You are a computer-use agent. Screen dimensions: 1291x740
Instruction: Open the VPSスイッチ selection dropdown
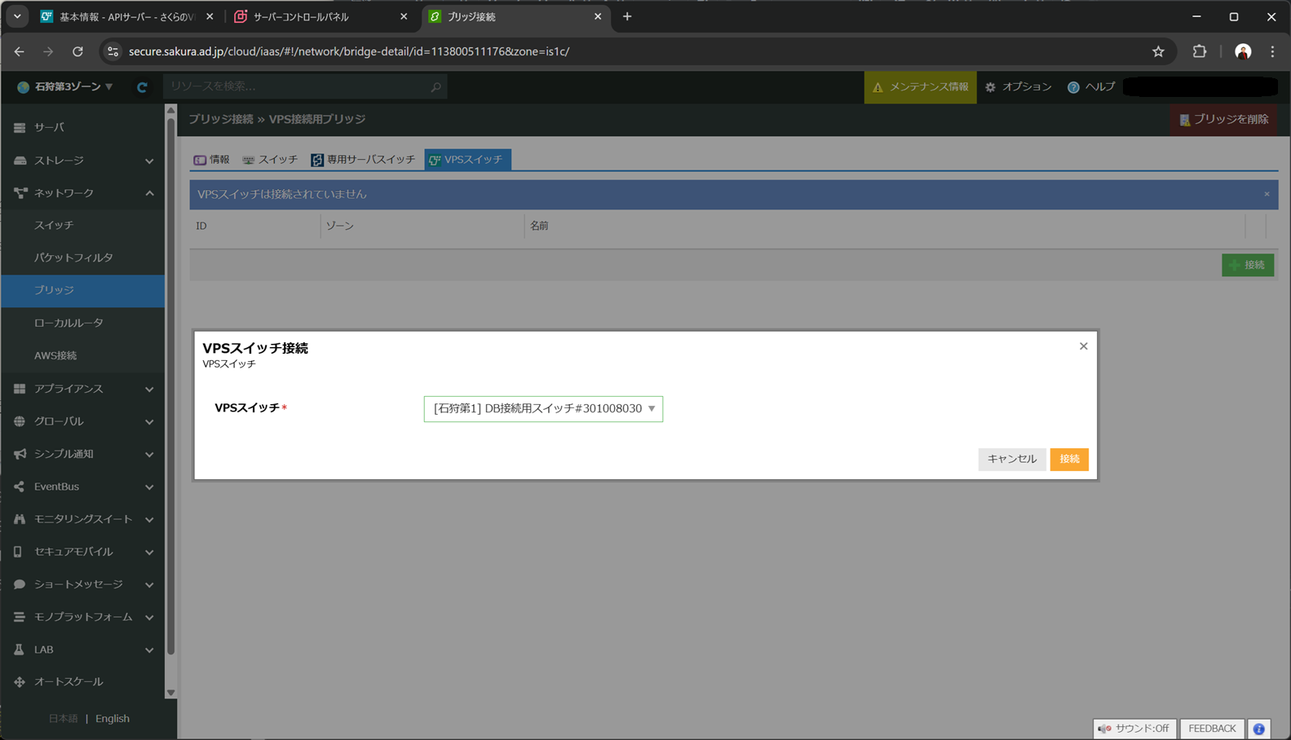543,409
